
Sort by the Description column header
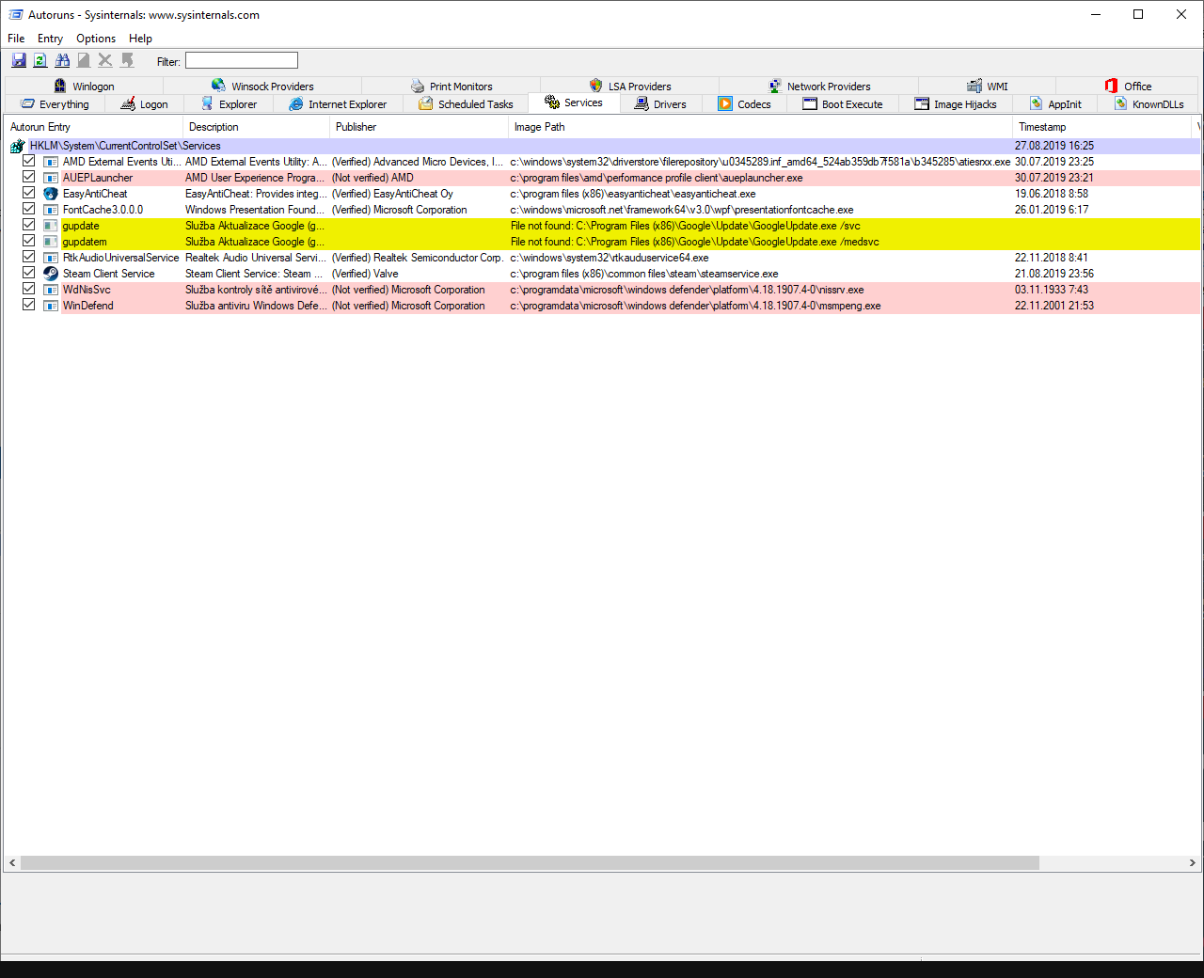[x=256, y=127]
